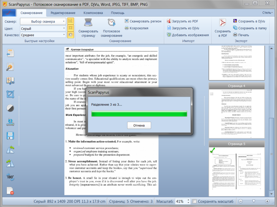Viewport: 277px width, 207px height.
Task: Select the Страница 5 thumbnail
Action: coord(236,168)
